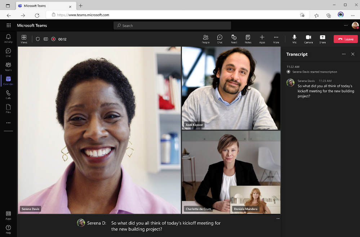Click the Teams search box
Viewport: 360px width, 237px height.
coord(172,26)
